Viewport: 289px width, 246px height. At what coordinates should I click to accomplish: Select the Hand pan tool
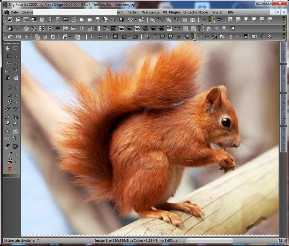coord(8,48)
